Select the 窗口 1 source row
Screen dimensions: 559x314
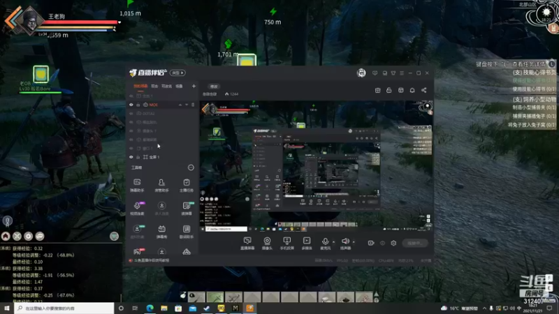tap(162, 148)
